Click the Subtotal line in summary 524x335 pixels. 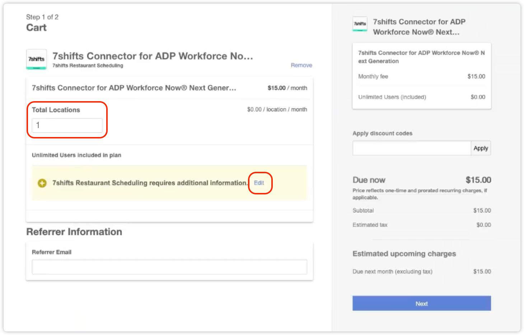[x=421, y=211]
